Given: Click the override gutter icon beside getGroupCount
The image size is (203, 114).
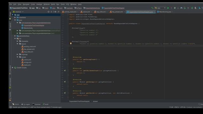Looking at the screenshot, I should (65, 59).
